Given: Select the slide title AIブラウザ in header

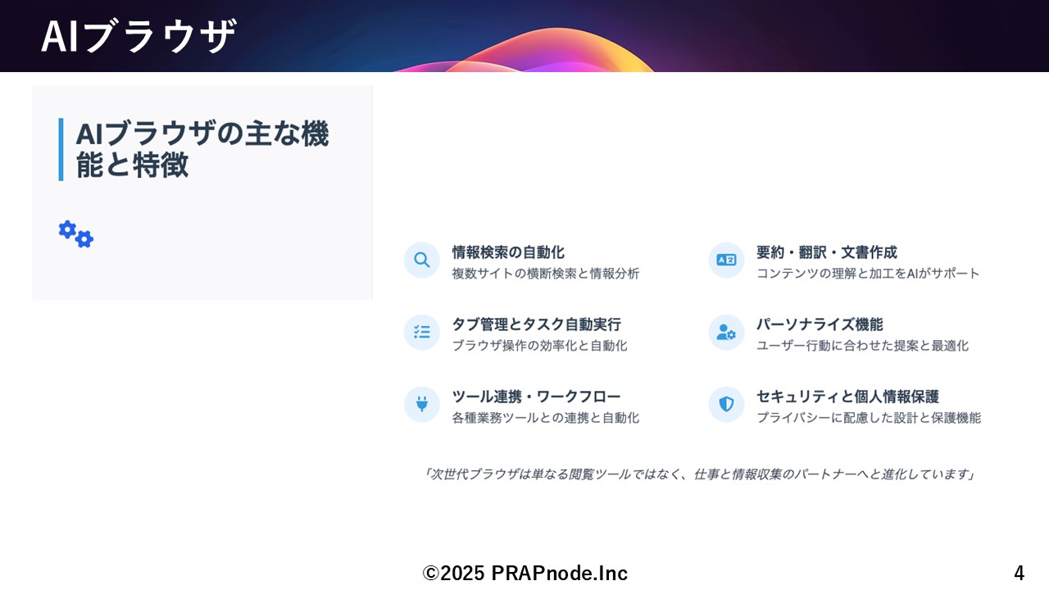Looking at the screenshot, I should pos(139,37).
